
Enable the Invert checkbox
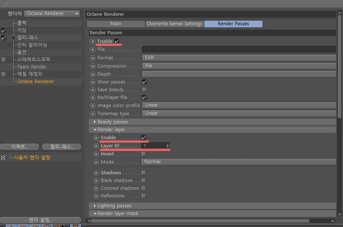tap(143, 154)
